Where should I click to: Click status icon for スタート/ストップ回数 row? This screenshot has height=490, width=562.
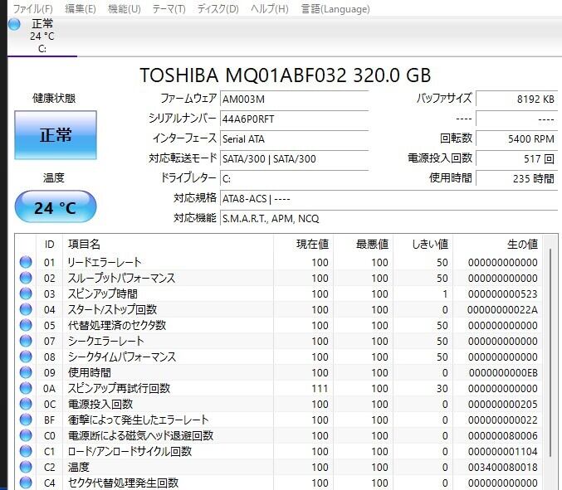26,309
